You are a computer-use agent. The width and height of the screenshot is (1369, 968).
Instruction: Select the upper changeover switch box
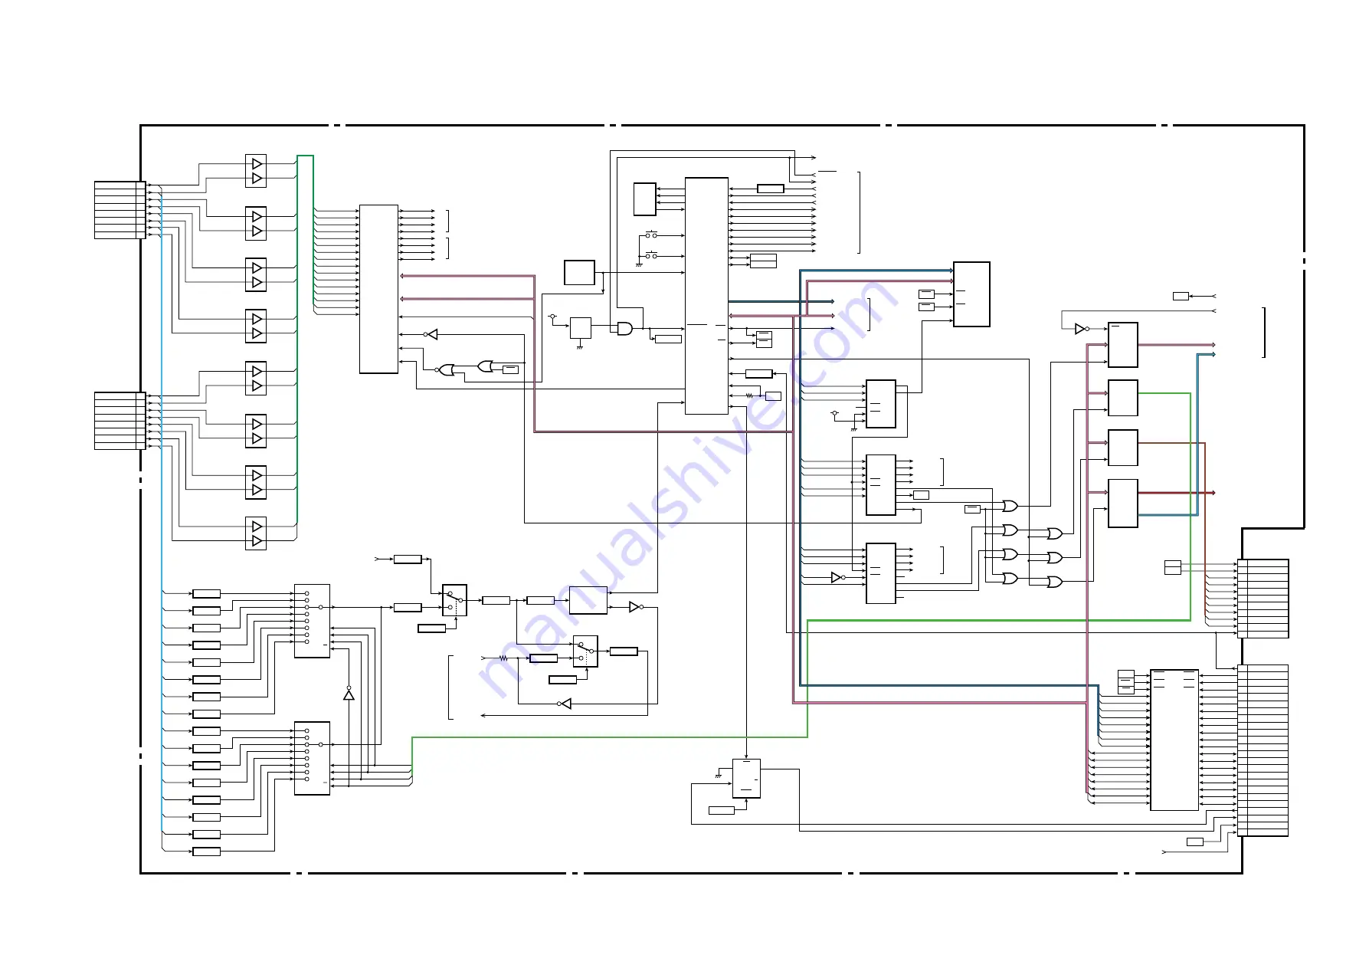pyautogui.click(x=454, y=600)
